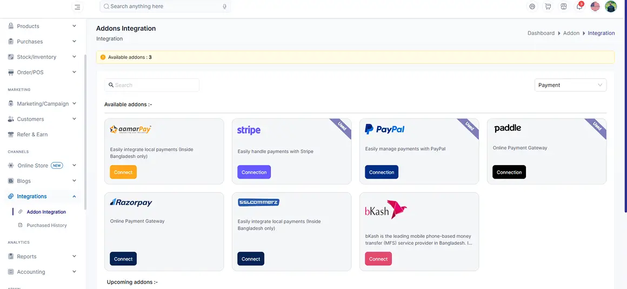
Task: Open Purchased History submenu item
Action: click(47, 225)
